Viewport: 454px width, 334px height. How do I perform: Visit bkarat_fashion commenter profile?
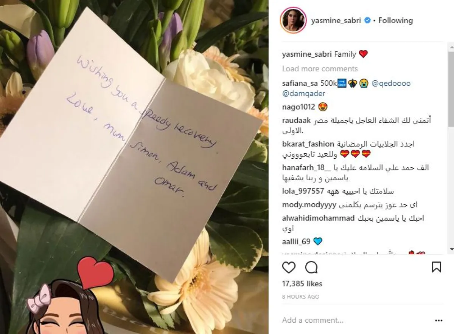(308, 144)
